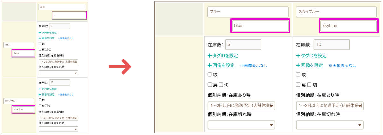The image size is (383, 135).
Task: Click the plus icon of タグIDを設定 in enlarged ブルー column
Action: [210, 55]
